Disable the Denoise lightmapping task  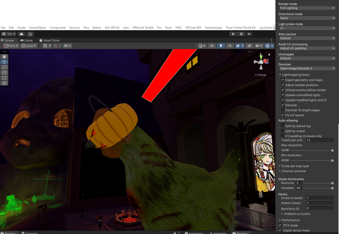pyautogui.click(x=283, y=105)
